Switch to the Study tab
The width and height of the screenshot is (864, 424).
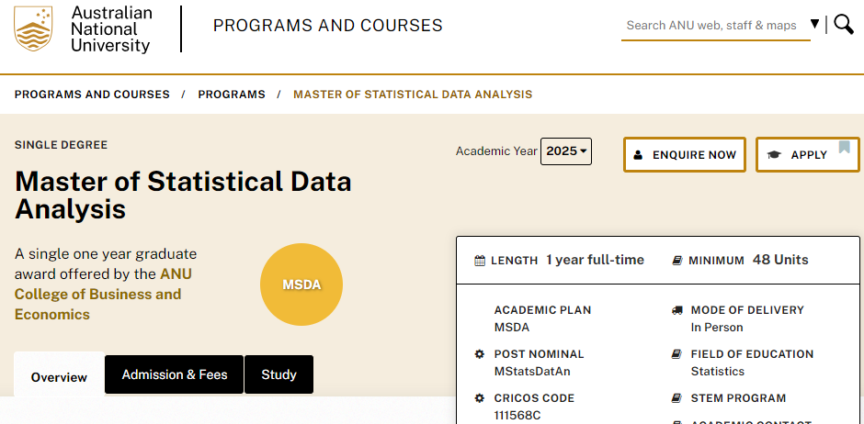(x=279, y=374)
